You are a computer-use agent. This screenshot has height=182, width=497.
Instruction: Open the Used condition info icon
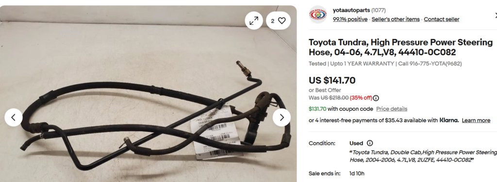tap(369, 143)
